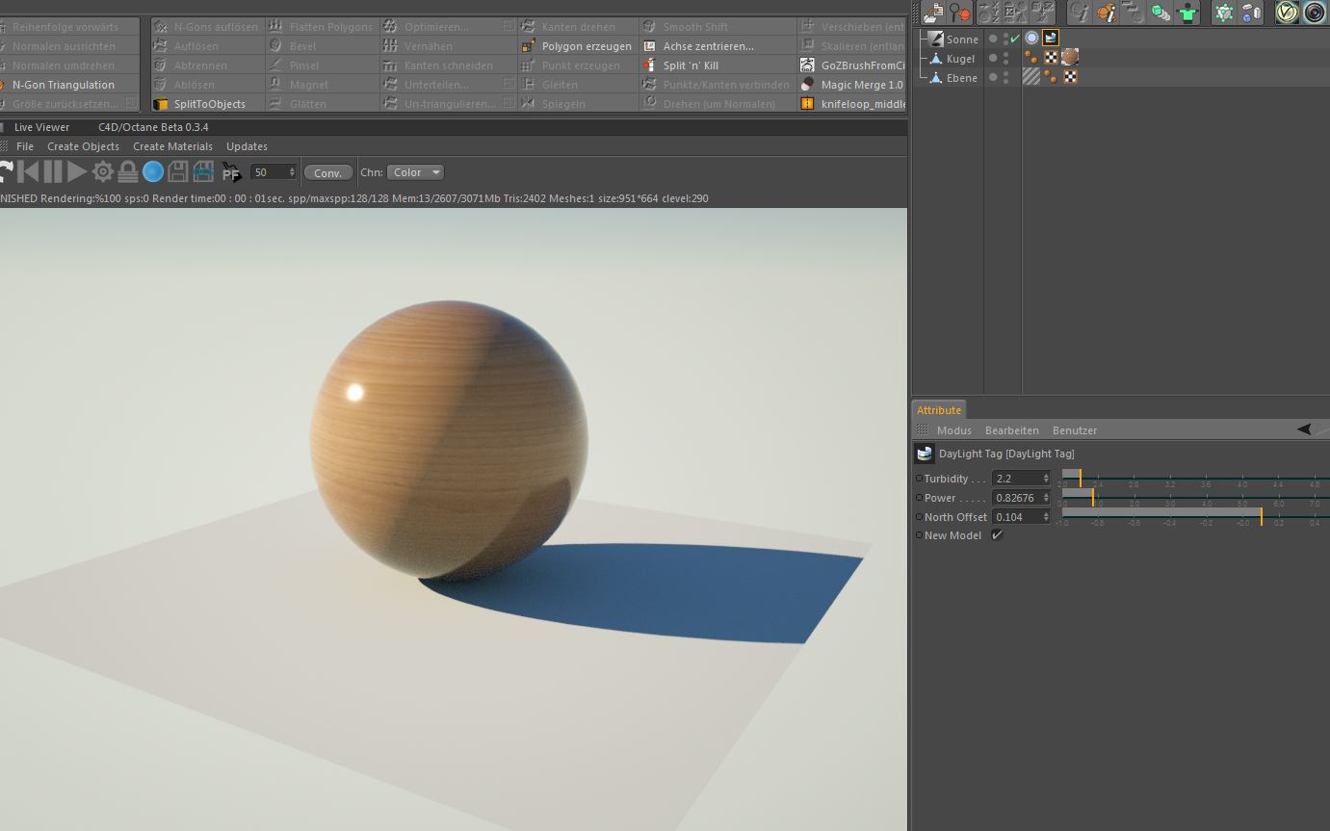Select the checkered texture tag on Ebene
Image resolution: width=1330 pixels, height=831 pixels.
tap(1069, 77)
